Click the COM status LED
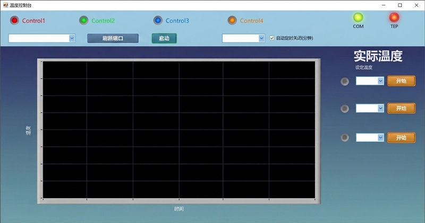This screenshot has height=223, width=425. pos(358,17)
